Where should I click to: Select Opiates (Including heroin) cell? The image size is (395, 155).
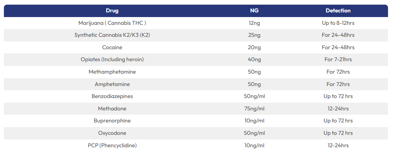(x=112, y=60)
